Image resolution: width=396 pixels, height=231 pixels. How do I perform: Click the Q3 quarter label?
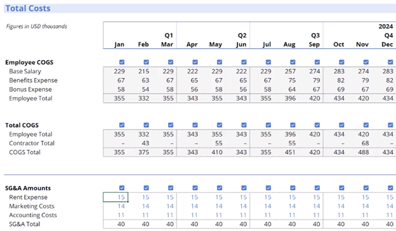tap(315, 36)
